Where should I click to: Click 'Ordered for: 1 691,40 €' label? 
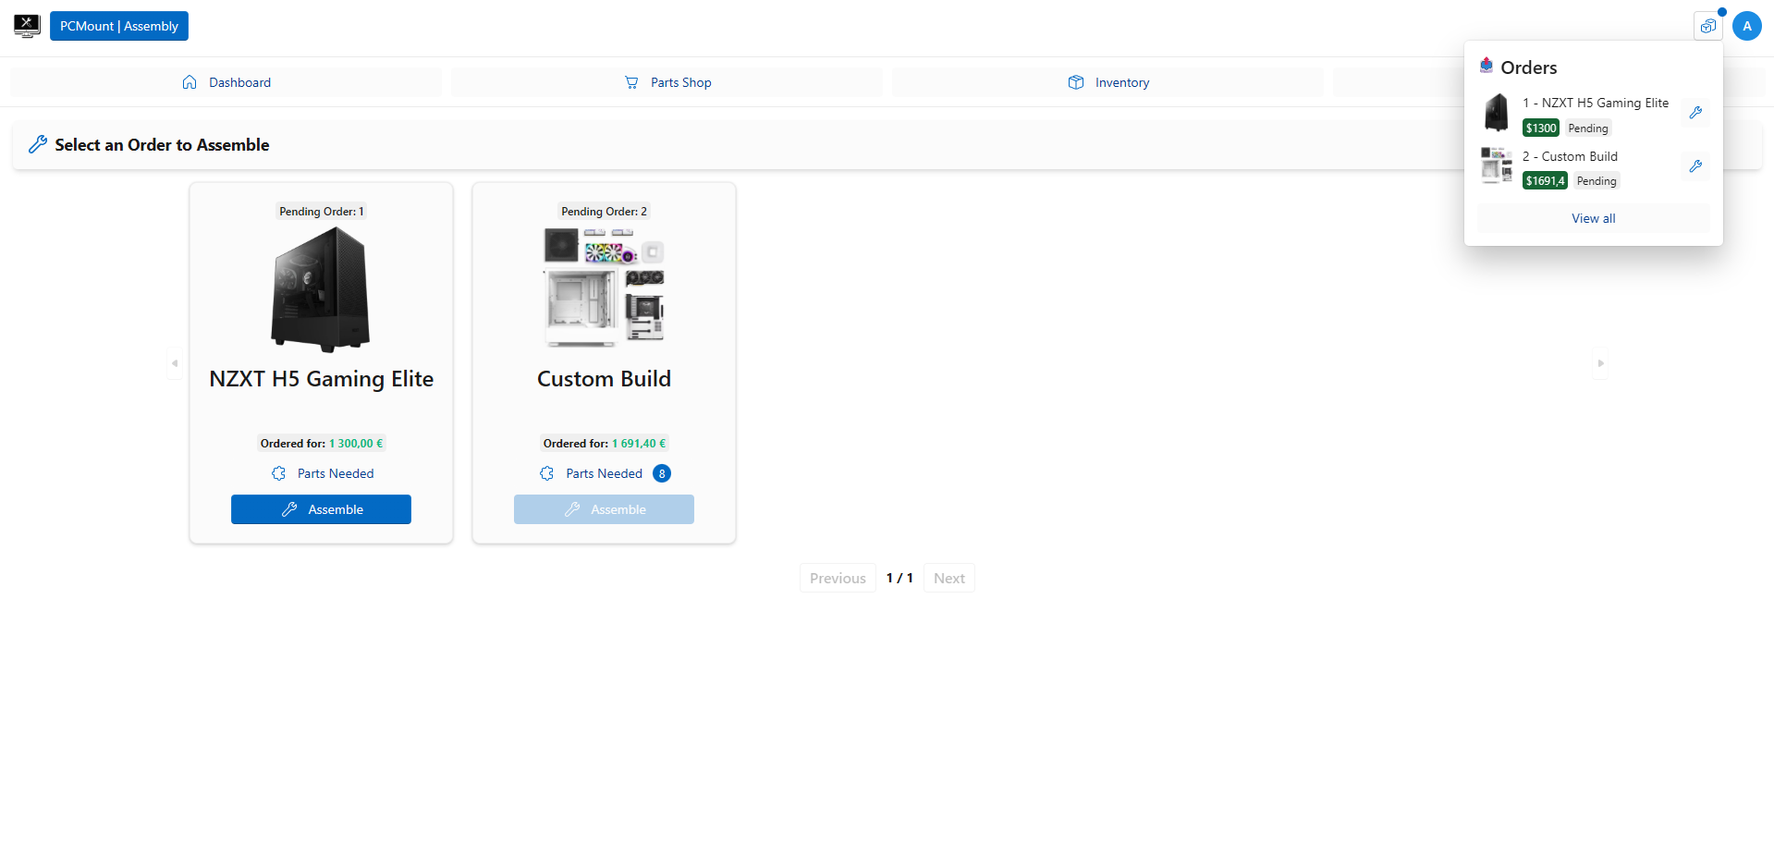pyautogui.click(x=604, y=444)
